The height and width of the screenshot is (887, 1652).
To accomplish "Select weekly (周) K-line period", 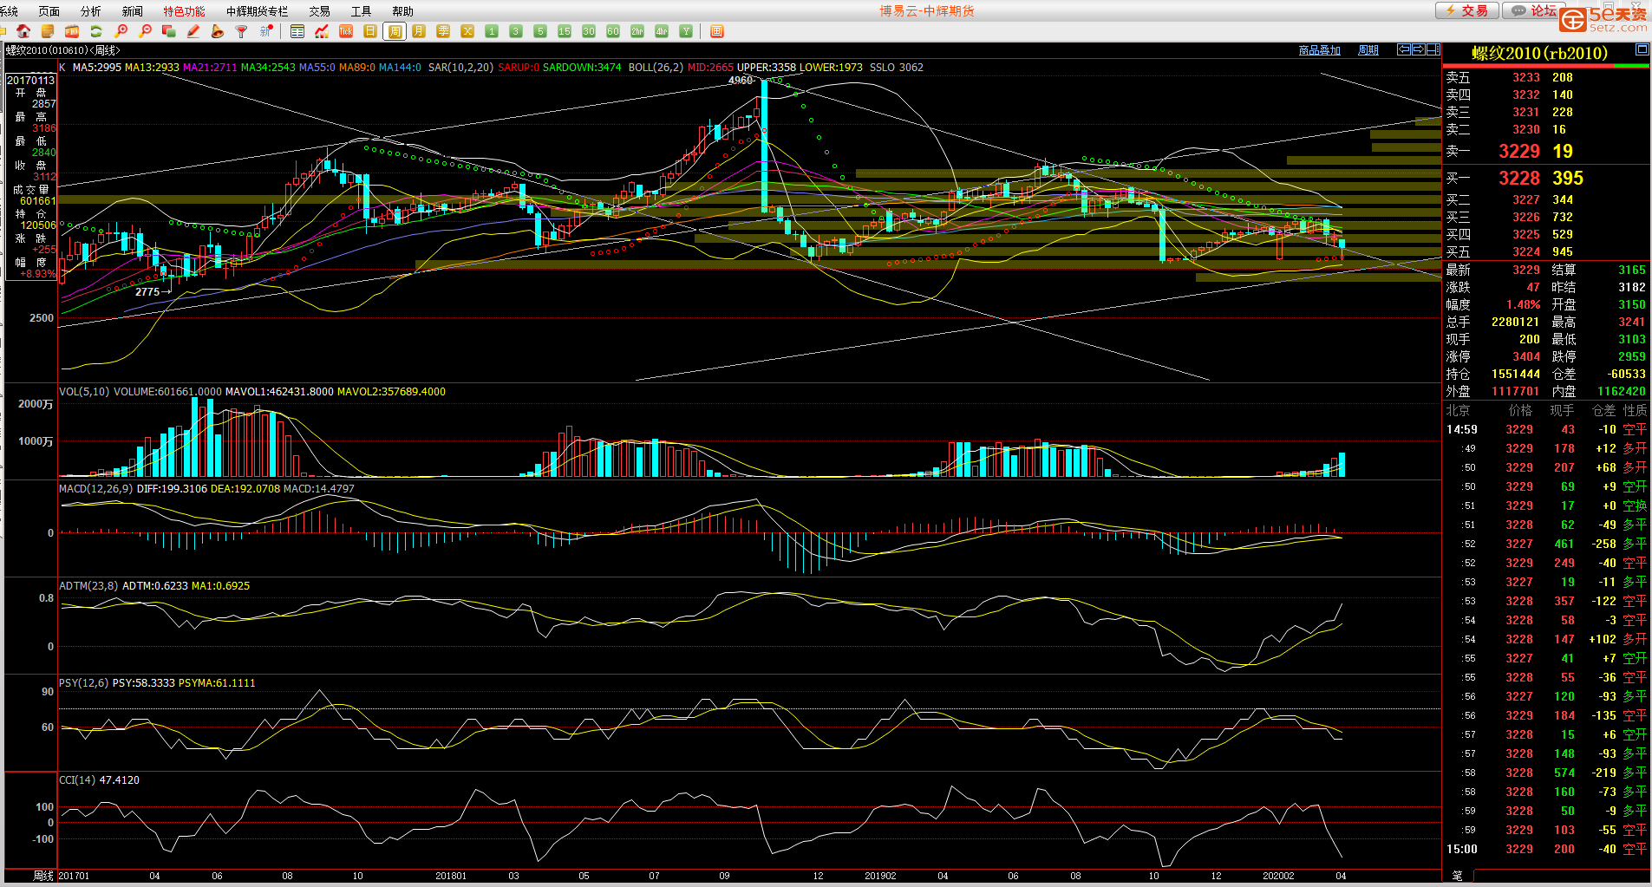I will 395,31.
